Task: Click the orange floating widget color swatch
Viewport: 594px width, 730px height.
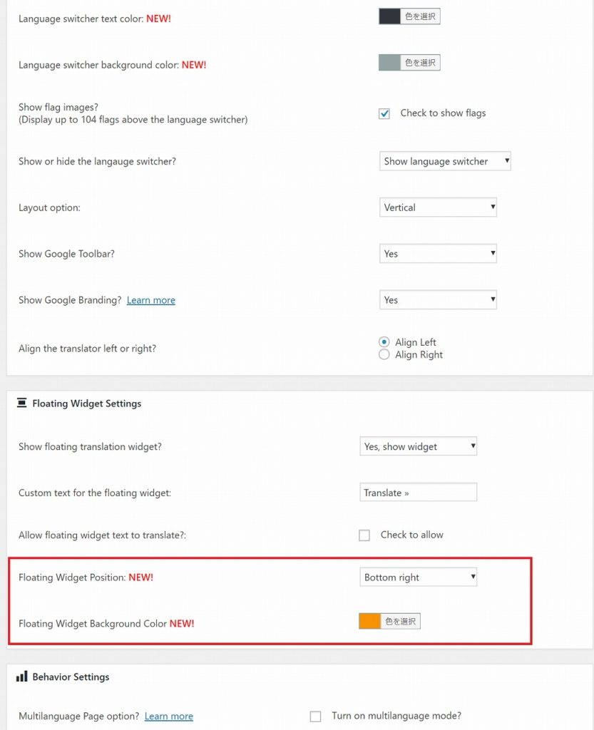Action: (x=369, y=622)
